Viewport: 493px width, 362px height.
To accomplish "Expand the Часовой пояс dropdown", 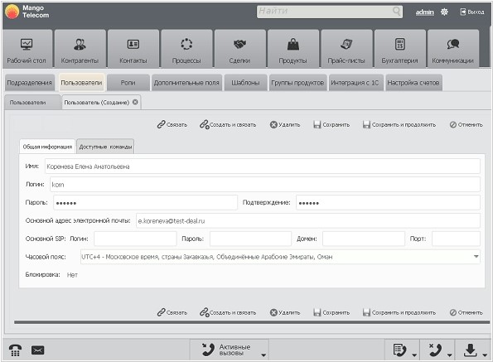I will pyautogui.click(x=476, y=257).
